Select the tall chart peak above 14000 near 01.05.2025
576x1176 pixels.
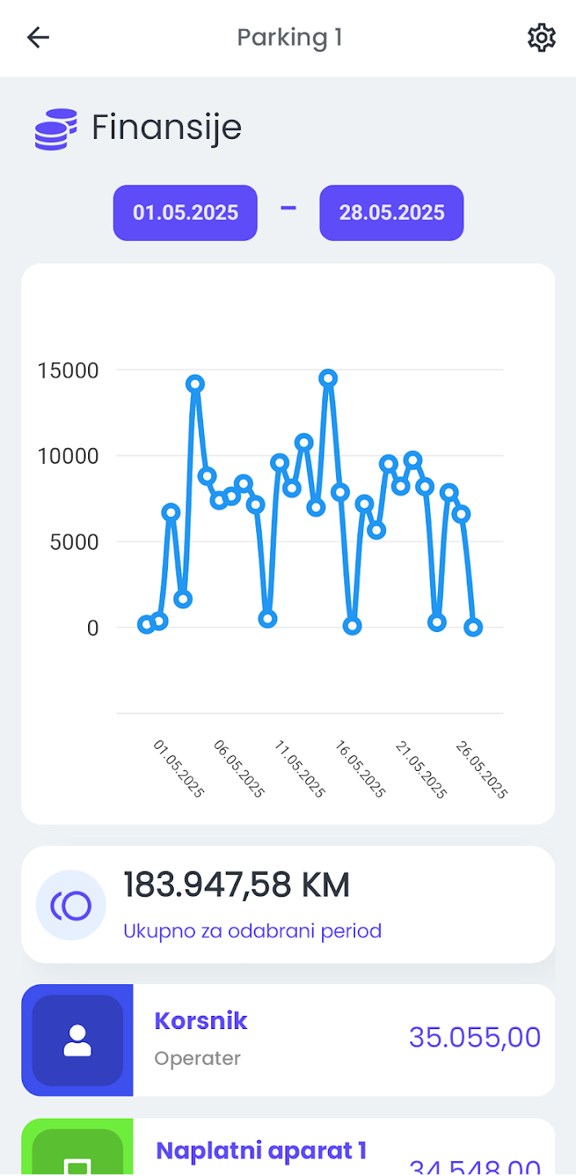[x=194, y=384]
